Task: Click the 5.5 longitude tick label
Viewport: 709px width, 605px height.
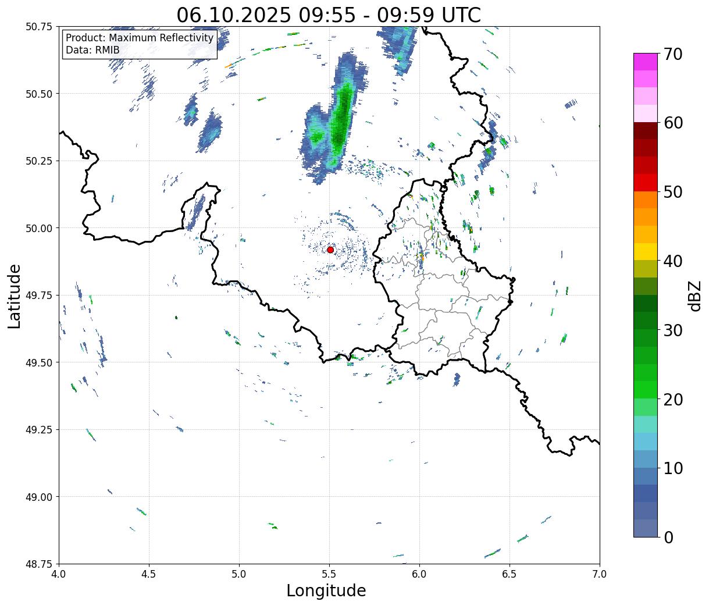Action: coord(329,574)
